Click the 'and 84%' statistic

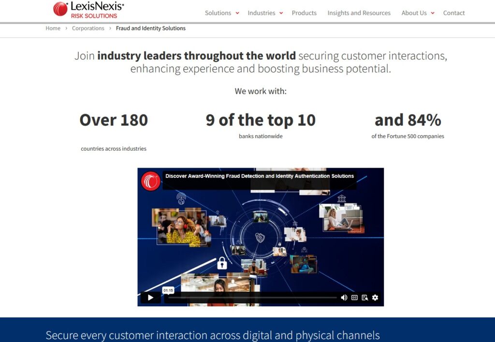click(x=408, y=120)
